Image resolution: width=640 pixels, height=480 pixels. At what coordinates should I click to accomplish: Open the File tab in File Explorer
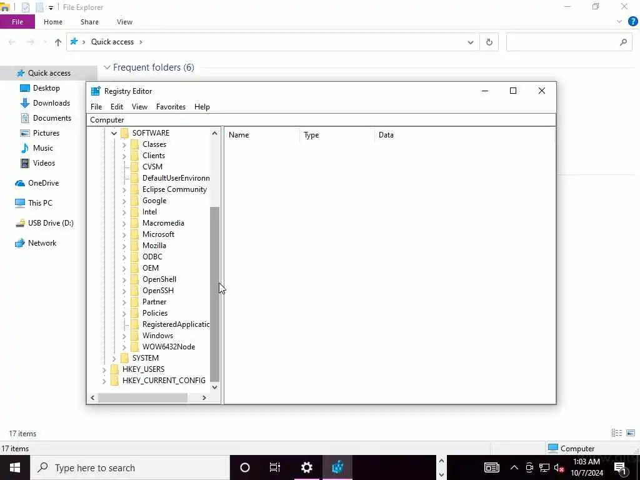(17, 22)
